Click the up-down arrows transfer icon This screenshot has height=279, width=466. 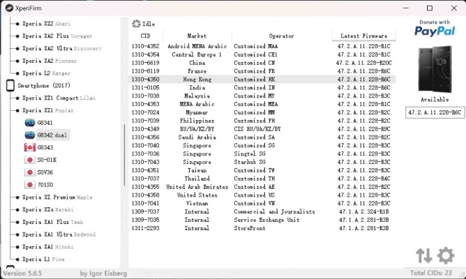[x=424, y=255]
